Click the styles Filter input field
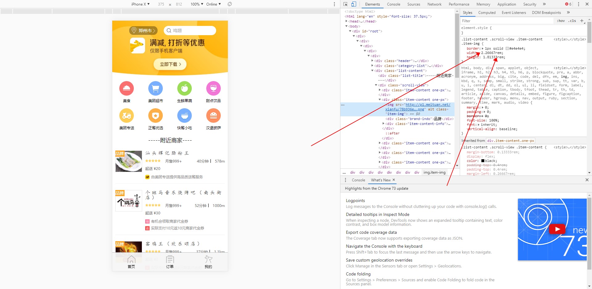Viewport: 592px width, 289px height. click(x=507, y=21)
